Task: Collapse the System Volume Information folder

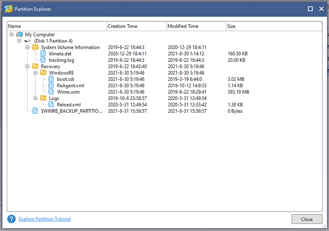Action: 27,47
